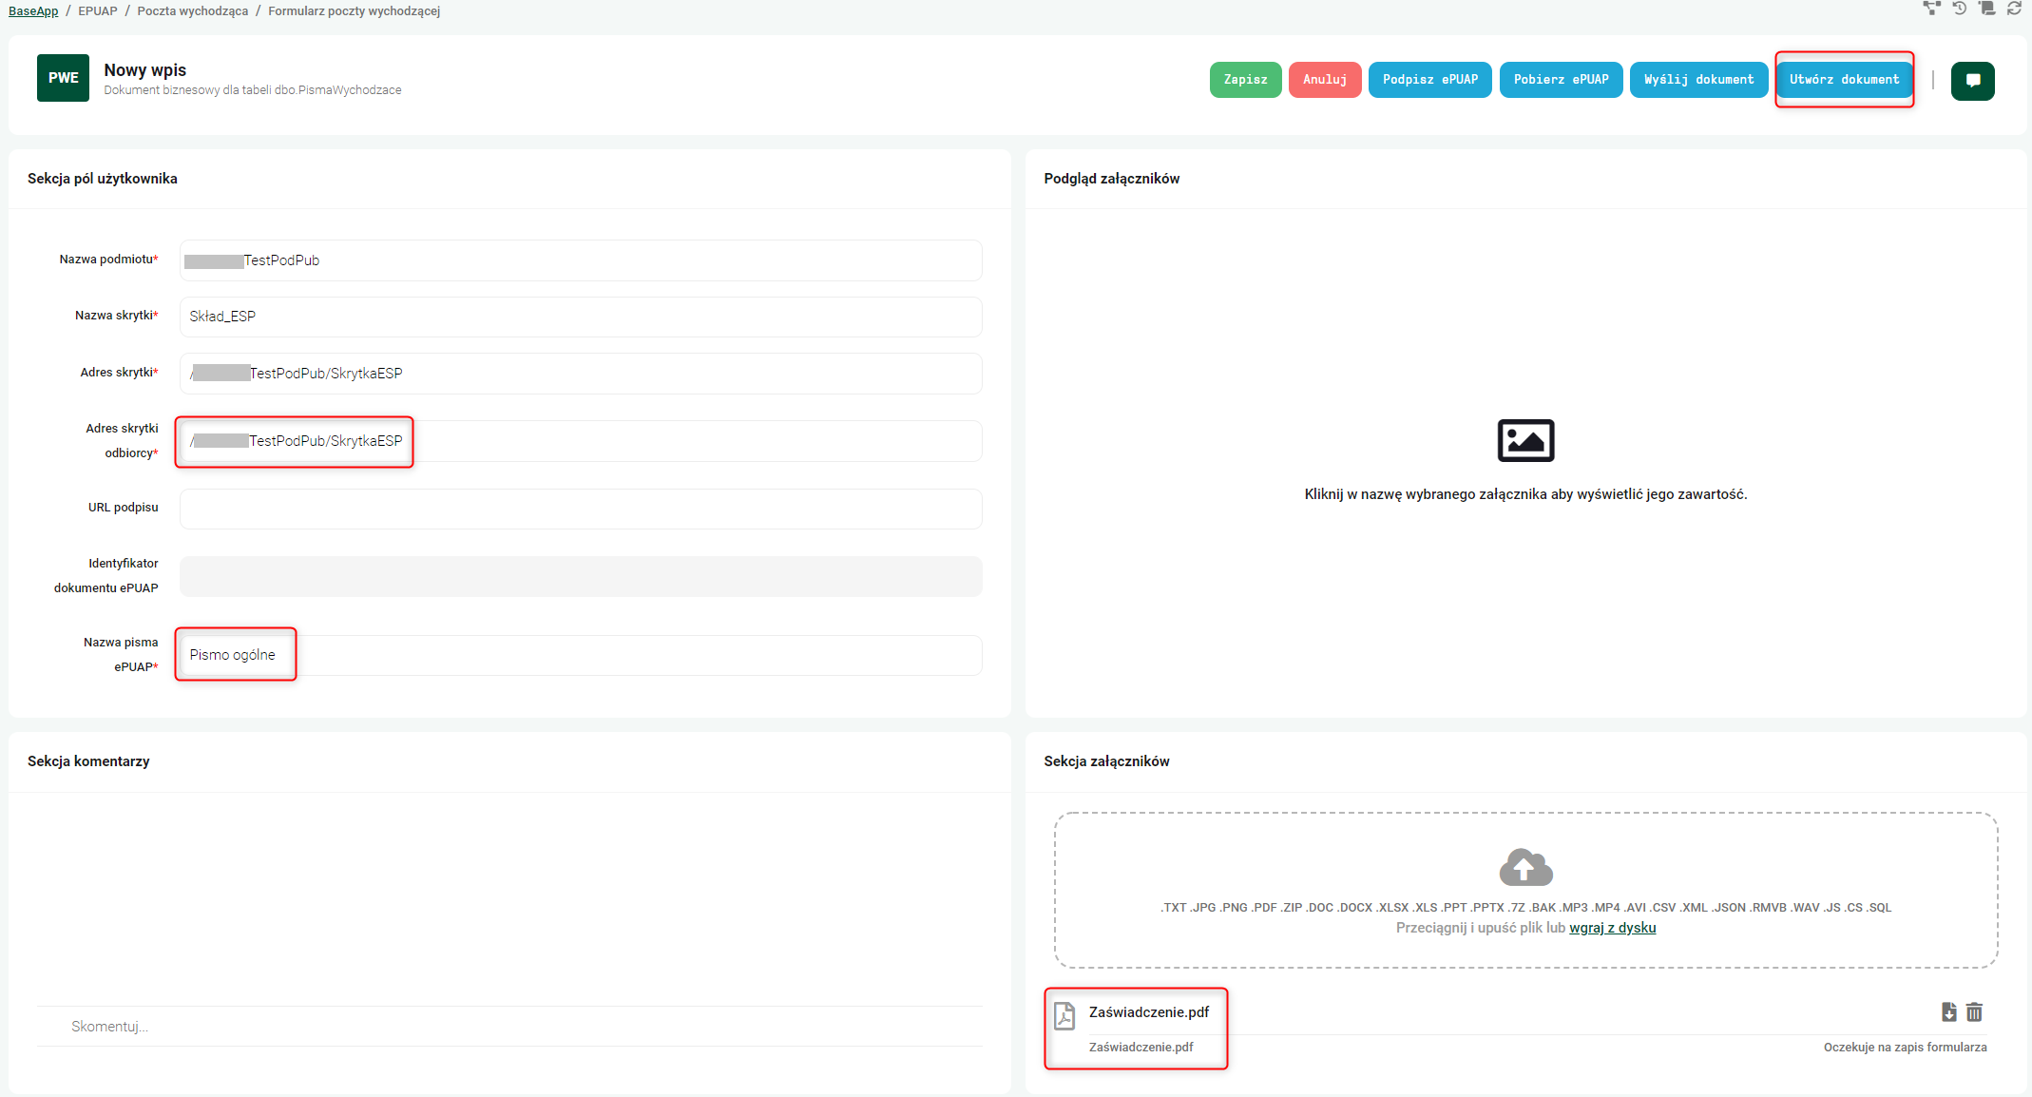This screenshot has width=2032, height=1097.
Task: Download the Zaświadczenie.pdf attachment
Action: (1948, 1012)
